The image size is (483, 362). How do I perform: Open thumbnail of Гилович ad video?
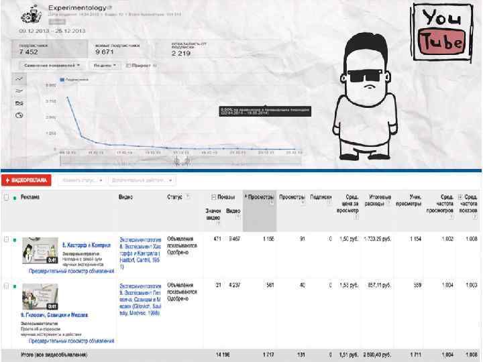(x=40, y=297)
